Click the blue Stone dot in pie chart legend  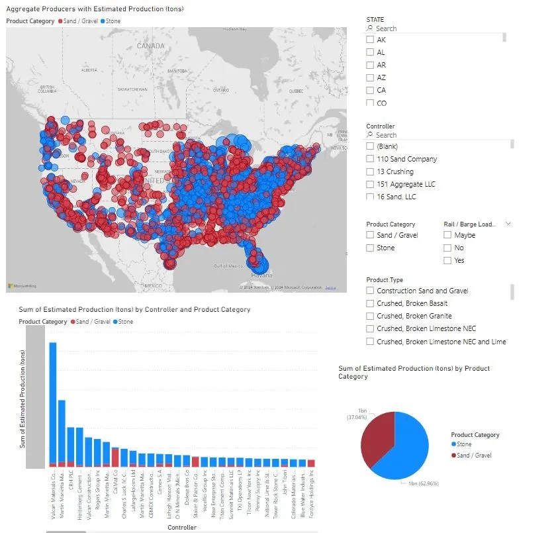point(454,444)
